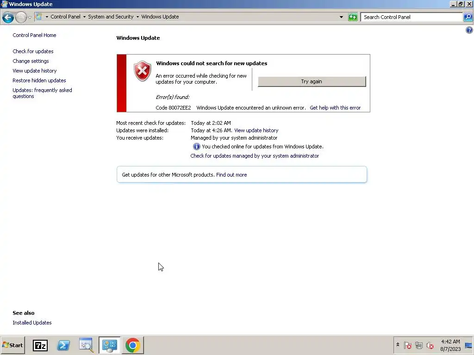Open the Action Center flag icon
Viewport: 474px width, 355px height.
tap(407, 345)
